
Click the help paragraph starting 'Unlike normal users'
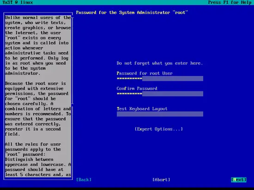pyautogui.click(x=38, y=46)
